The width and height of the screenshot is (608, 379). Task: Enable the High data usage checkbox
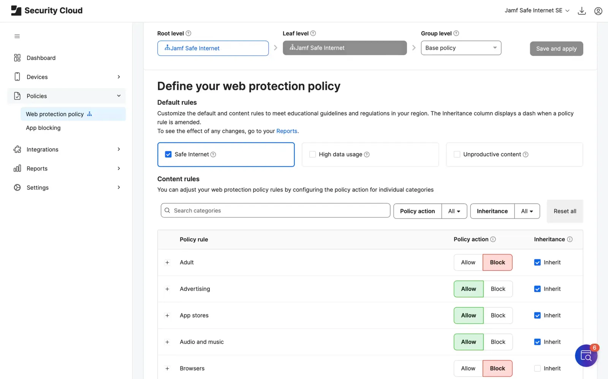point(313,155)
